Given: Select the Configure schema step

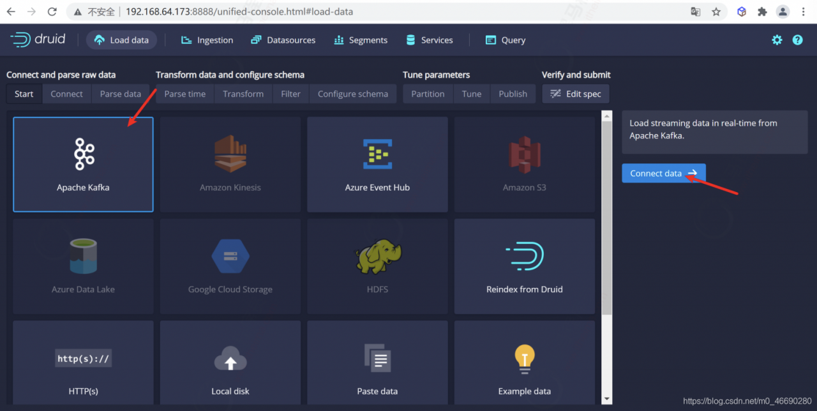Looking at the screenshot, I should [x=353, y=94].
